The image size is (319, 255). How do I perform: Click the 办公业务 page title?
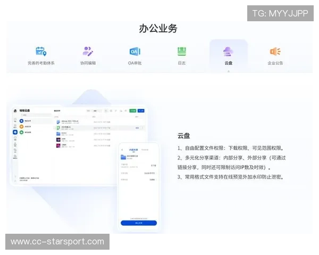click(158, 28)
